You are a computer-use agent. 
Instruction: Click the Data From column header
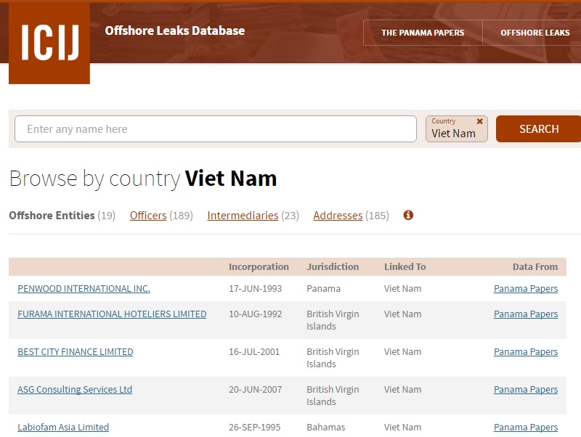coord(535,266)
